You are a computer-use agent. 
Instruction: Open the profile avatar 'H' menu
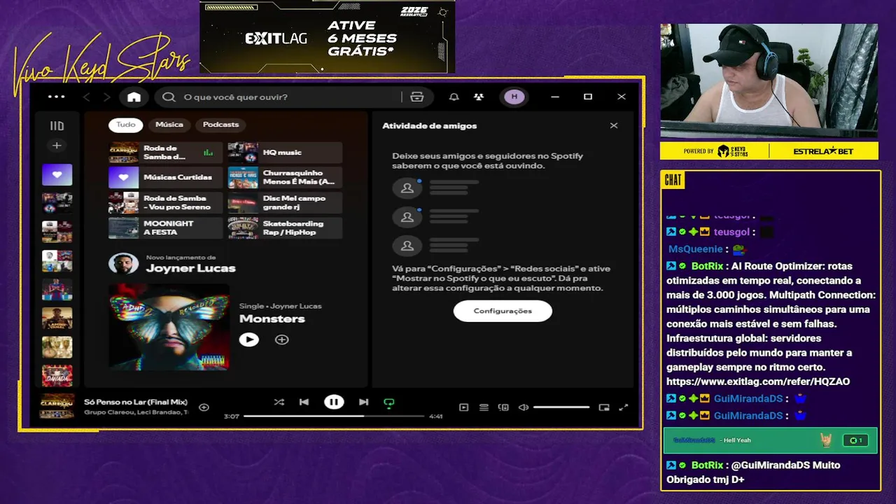(x=514, y=97)
